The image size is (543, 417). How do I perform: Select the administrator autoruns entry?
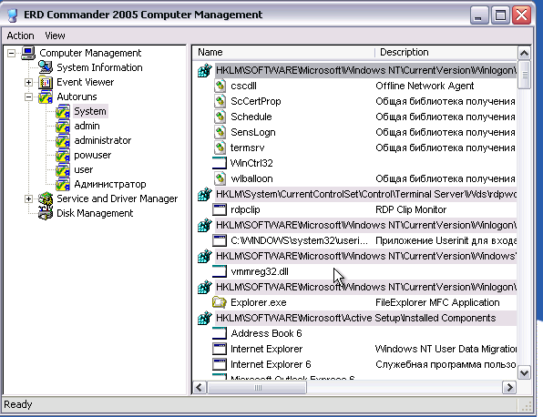tap(103, 140)
